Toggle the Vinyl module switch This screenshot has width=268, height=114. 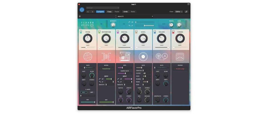[136, 32]
